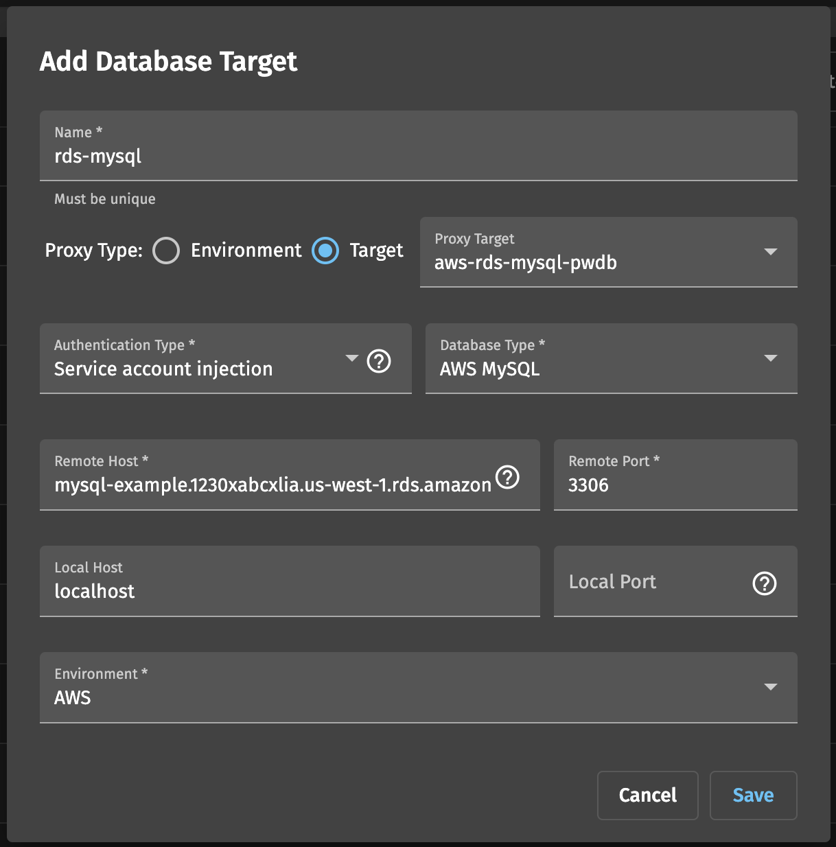Choose Service account injection selection
Screen dimensions: 836x847
pos(163,369)
